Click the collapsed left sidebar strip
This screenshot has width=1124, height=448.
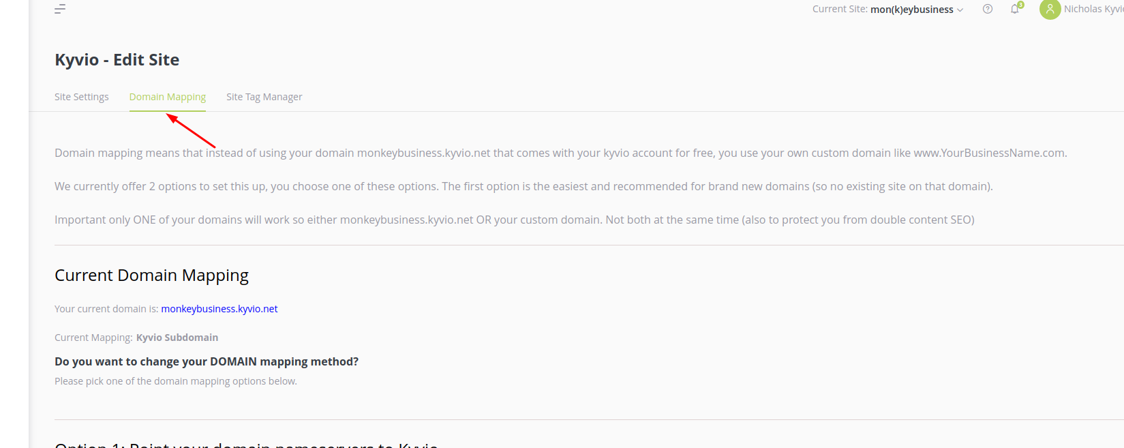click(x=14, y=224)
